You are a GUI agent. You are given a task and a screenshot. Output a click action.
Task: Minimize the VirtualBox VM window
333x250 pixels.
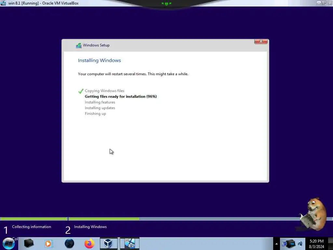319,3
